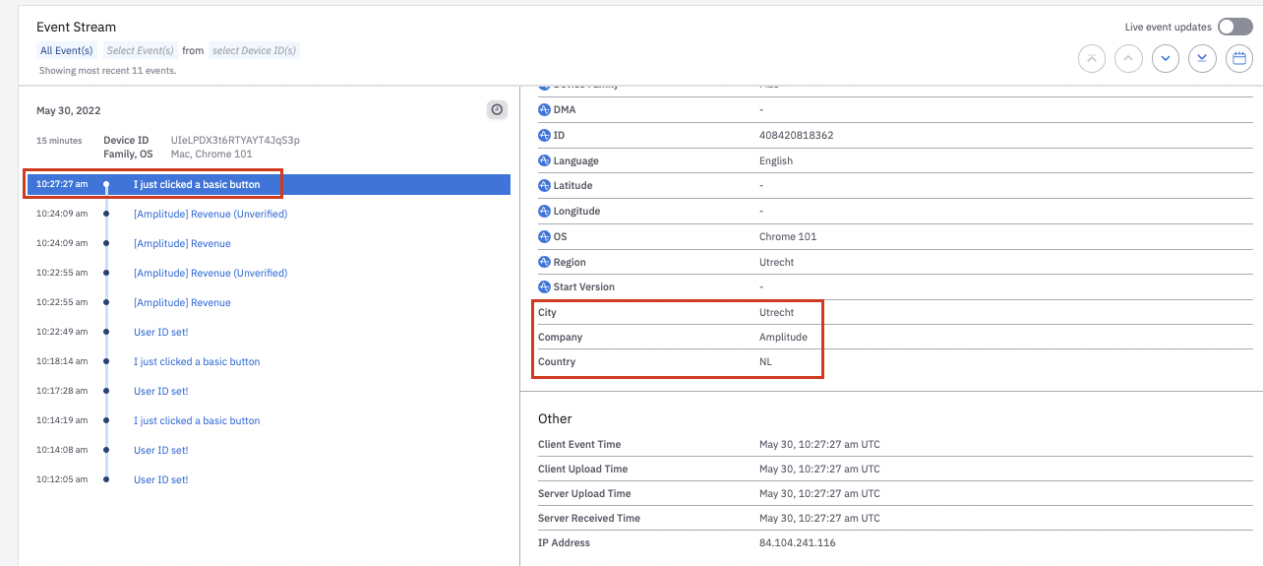This screenshot has width=1263, height=566.
Task: Open the select Device ID(s) dropdown
Action: (x=254, y=50)
